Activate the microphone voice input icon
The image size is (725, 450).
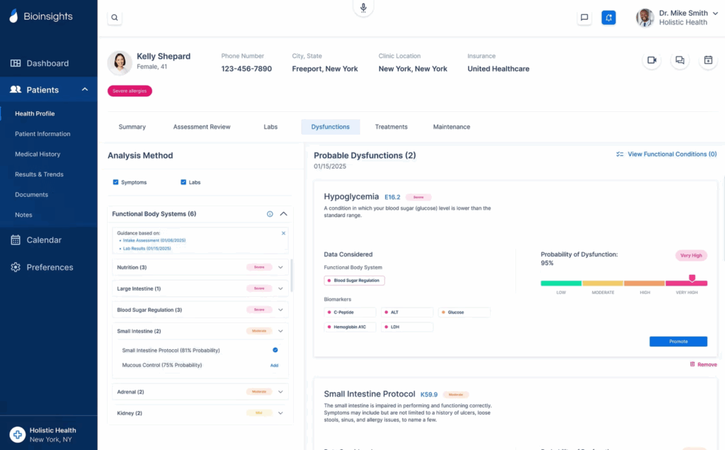pos(363,8)
